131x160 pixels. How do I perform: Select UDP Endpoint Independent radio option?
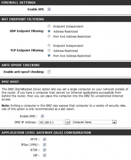point(49,26)
